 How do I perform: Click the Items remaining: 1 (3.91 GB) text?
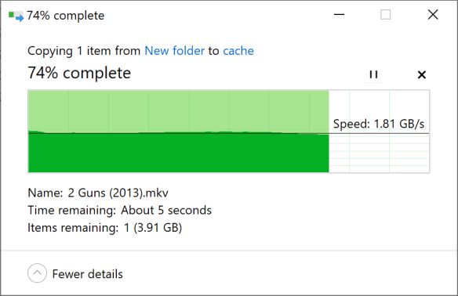coord(104,228)
